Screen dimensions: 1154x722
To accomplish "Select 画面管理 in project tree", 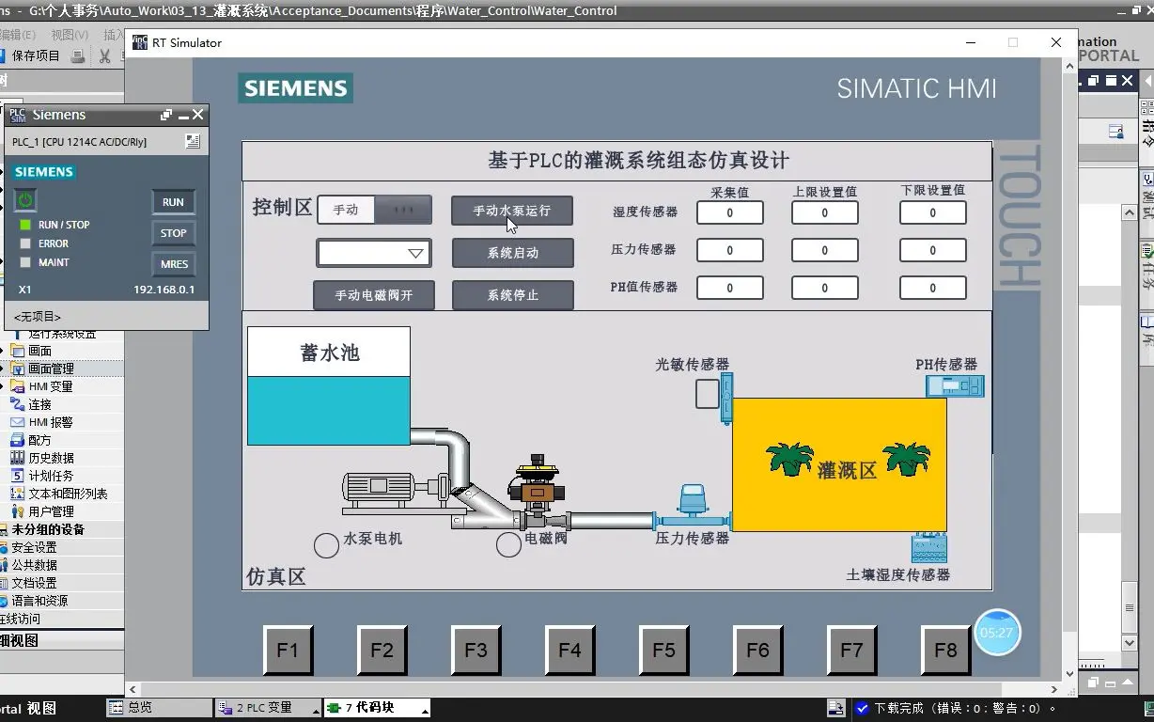I will [51, 369].
